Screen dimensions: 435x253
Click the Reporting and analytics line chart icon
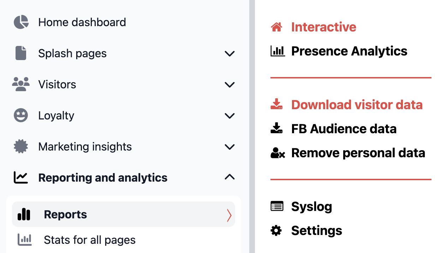click(x=21, y=177)
